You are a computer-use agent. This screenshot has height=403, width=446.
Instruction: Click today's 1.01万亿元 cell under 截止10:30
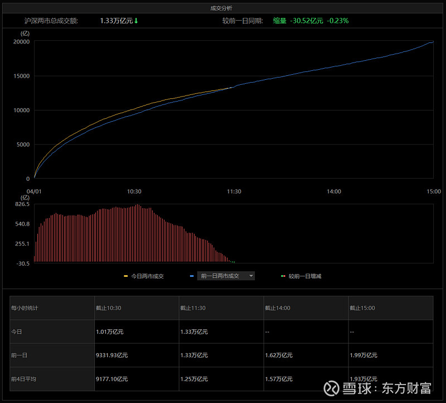tap(110, 332)
